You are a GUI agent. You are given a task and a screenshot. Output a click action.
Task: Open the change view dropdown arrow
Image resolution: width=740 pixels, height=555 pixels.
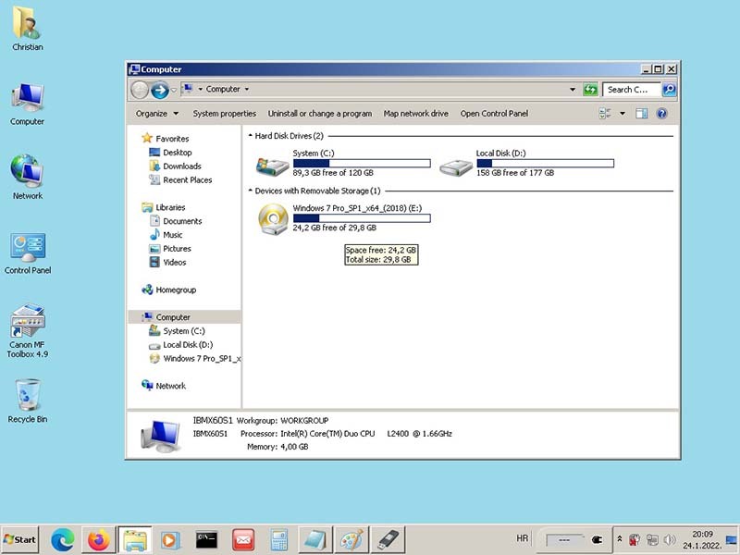coord(623,114)
